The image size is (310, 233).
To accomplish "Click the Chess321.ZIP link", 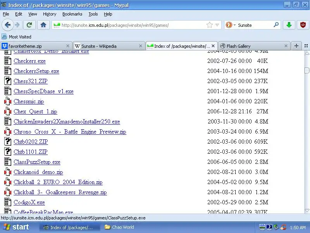I will click(31, 81).
